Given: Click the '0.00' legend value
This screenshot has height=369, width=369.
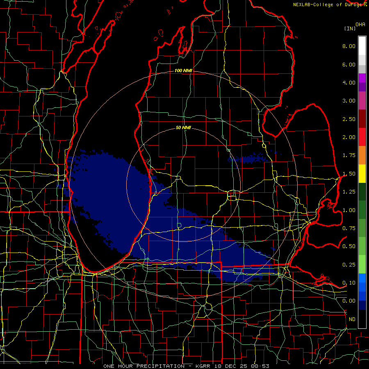Looking at the screenshot, I should point(349,301).
